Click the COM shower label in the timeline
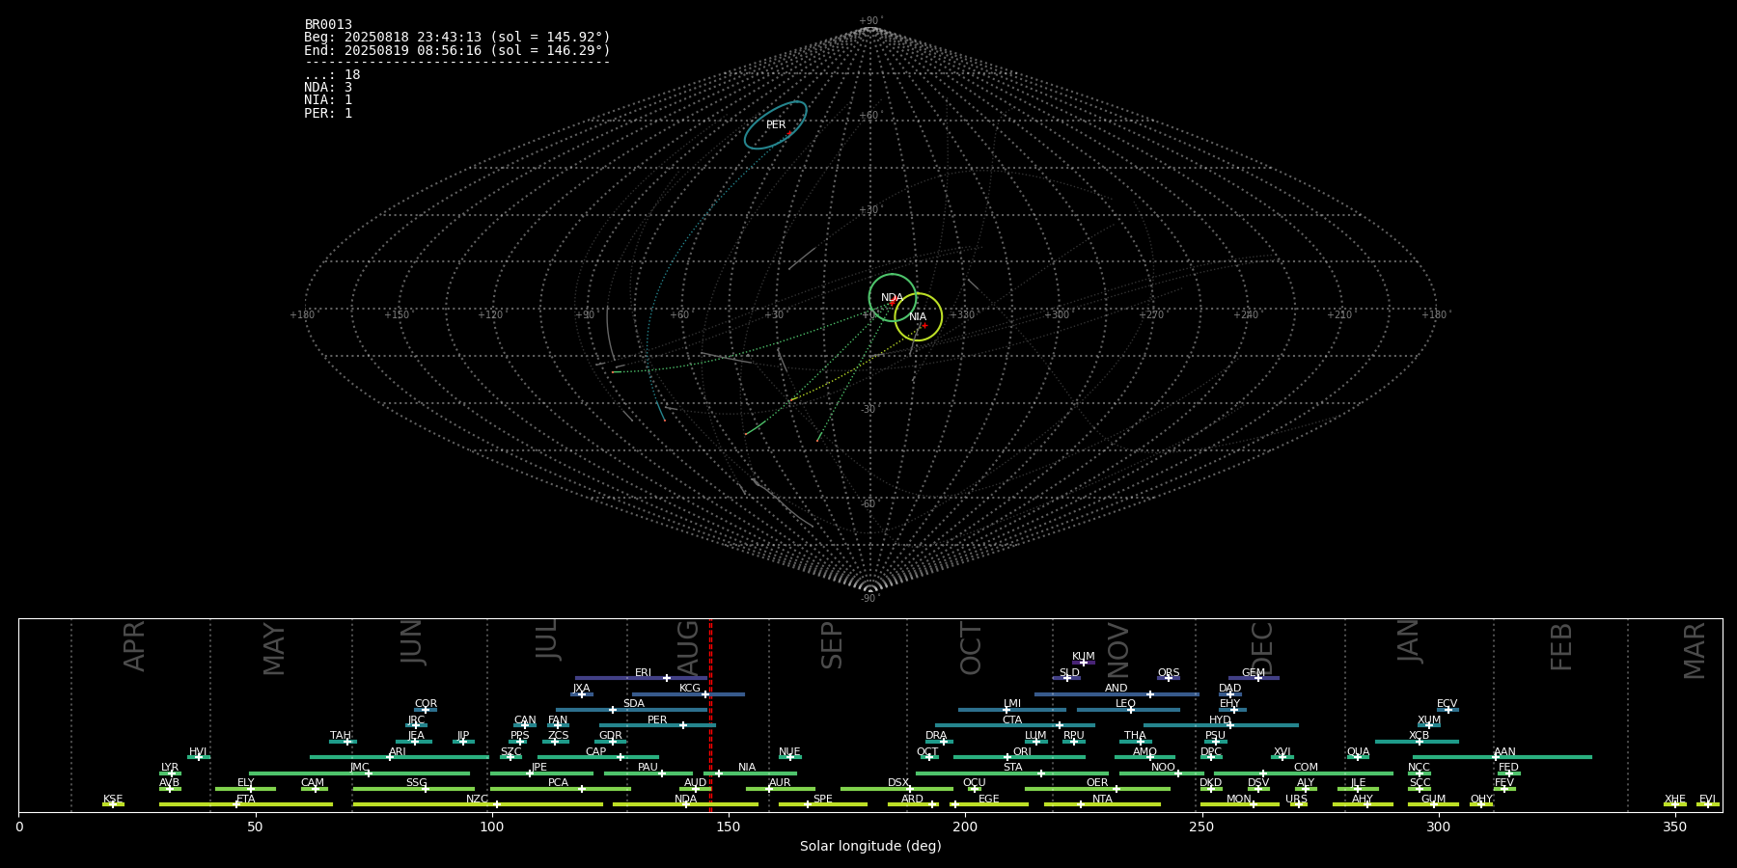 [x=1306, y=768]
